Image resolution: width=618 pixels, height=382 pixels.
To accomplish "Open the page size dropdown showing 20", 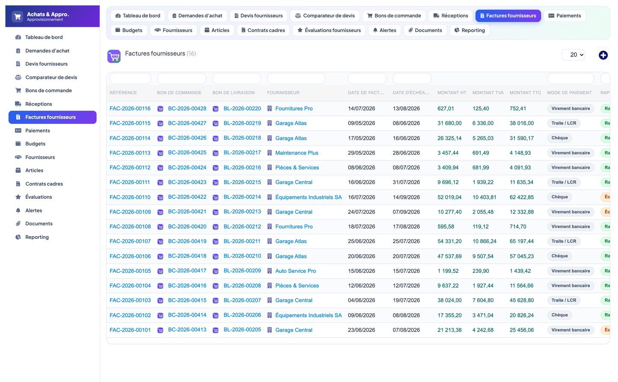I will pyautogui.click(x=573, y=55).
